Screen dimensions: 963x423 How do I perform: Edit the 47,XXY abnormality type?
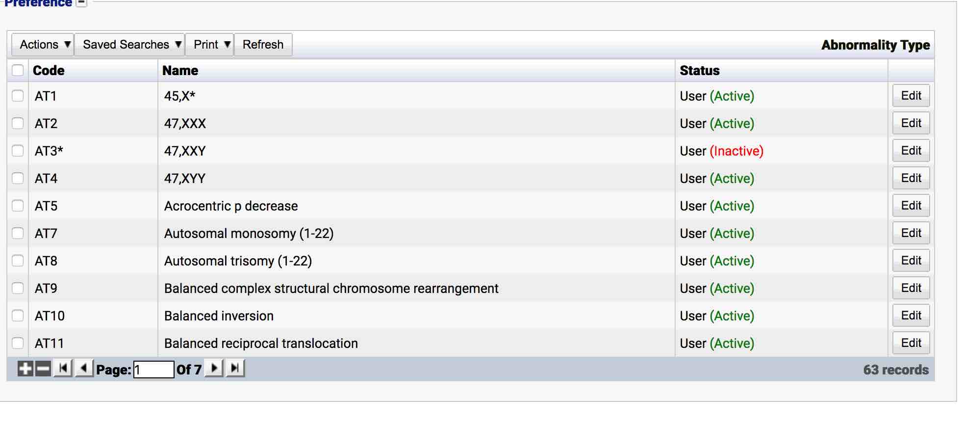coord(911,151)
